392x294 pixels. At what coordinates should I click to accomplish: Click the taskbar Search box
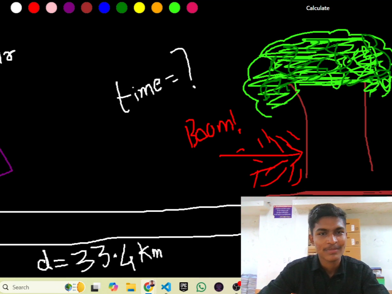tap(30, 287)
